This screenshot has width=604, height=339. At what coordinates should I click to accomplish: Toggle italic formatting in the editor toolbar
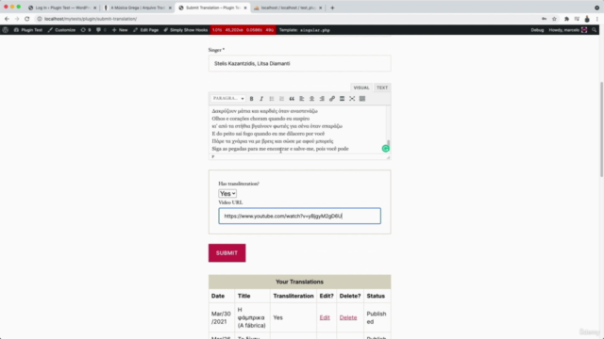point(261,99)
